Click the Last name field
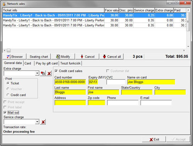This screenshot has width=193, height=146. pos(70,92)
